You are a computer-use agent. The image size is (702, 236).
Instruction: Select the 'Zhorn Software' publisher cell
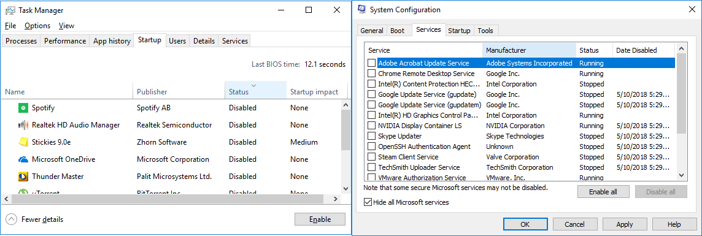[161, 142]
